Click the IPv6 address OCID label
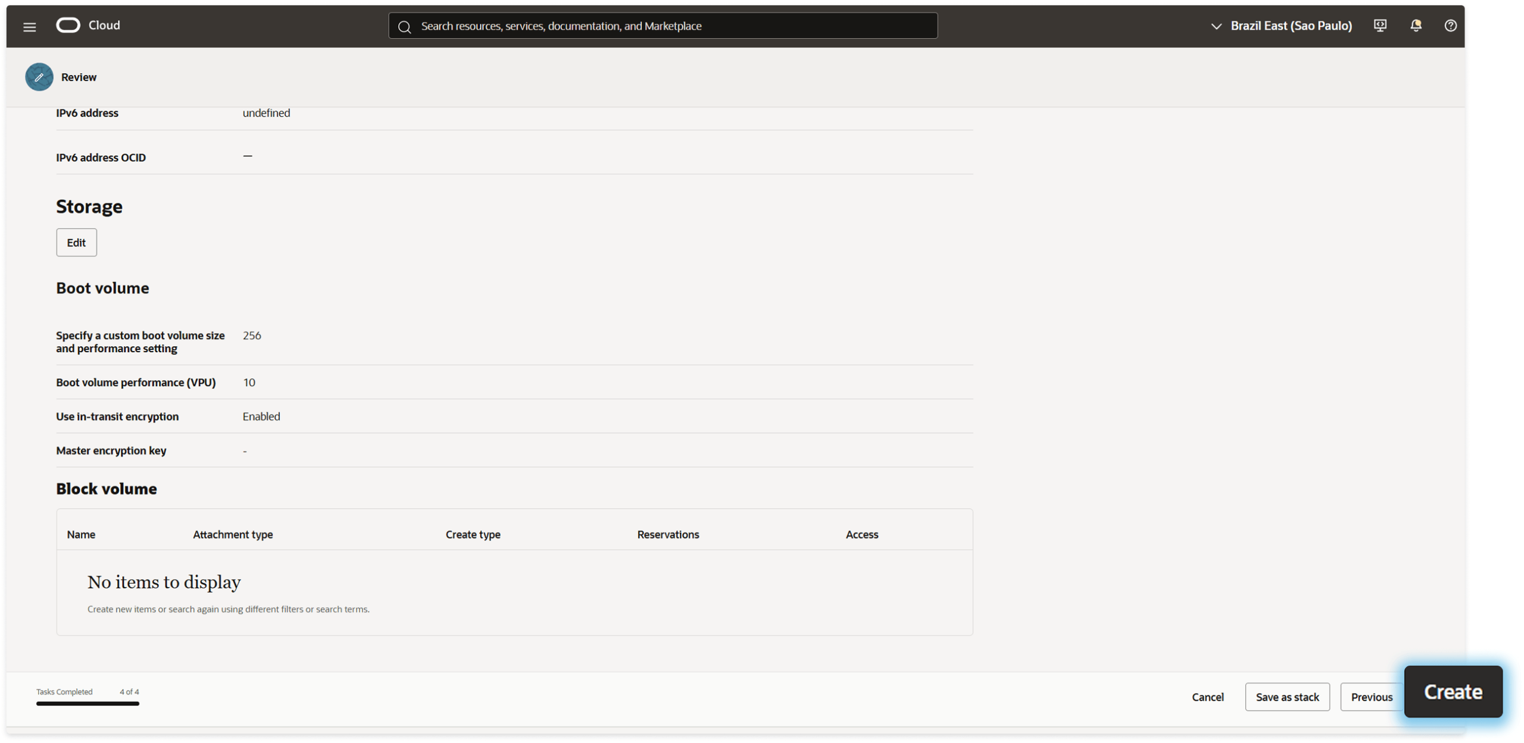Screen dimensions: 1524x743 (x=101, y=158)
